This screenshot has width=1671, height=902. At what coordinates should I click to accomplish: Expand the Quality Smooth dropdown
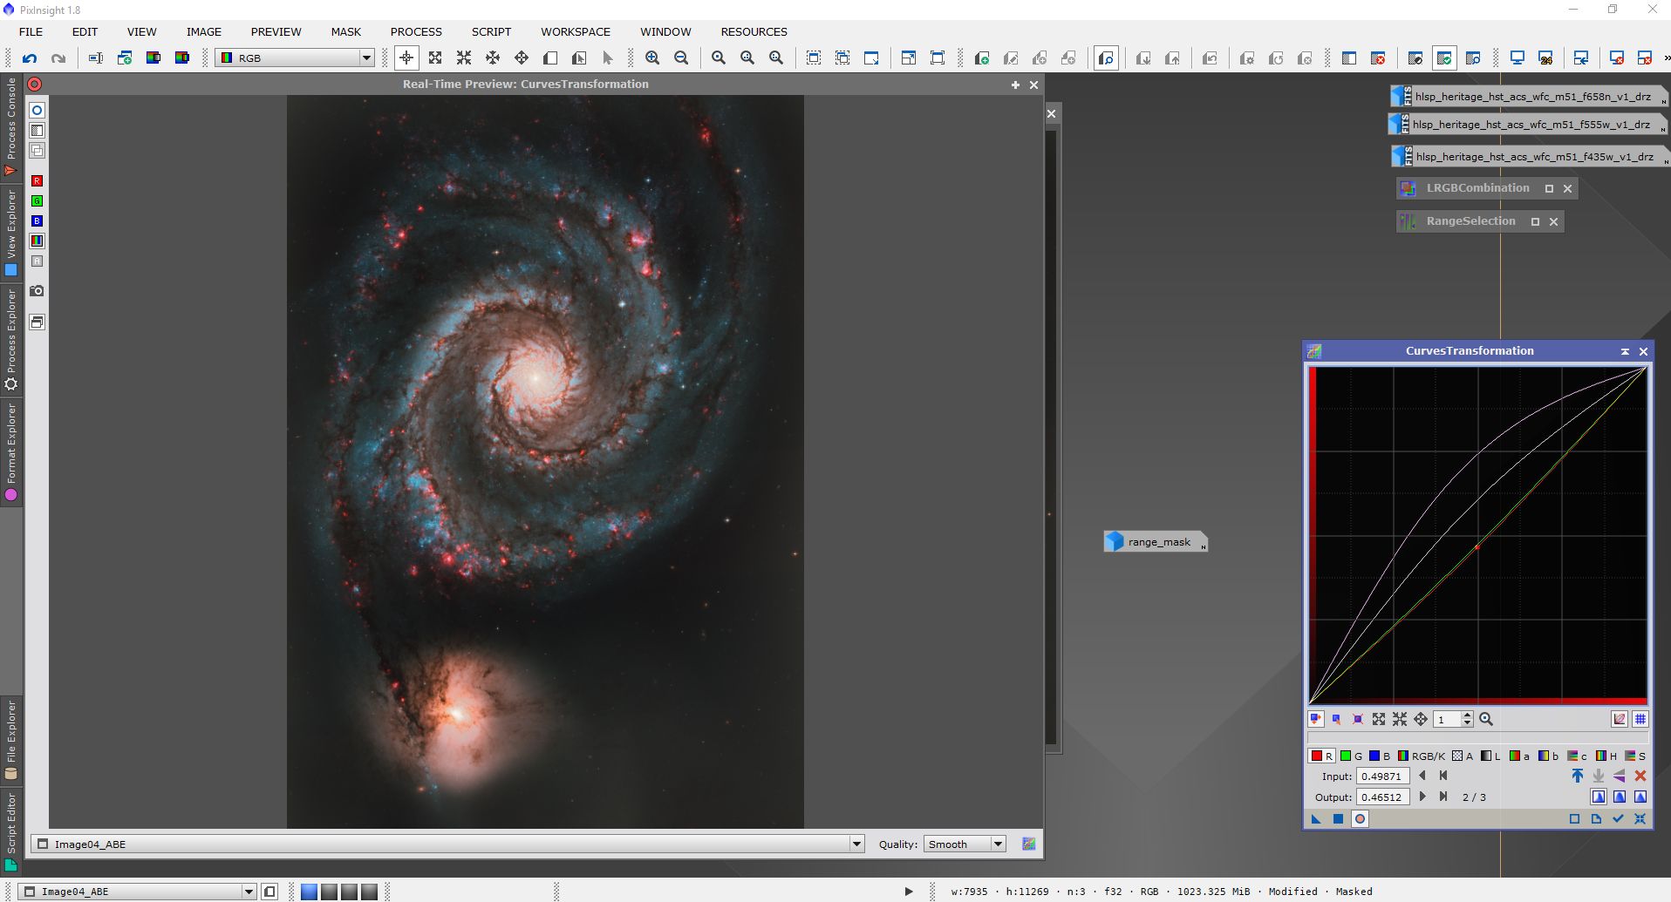tap(998, 844)
